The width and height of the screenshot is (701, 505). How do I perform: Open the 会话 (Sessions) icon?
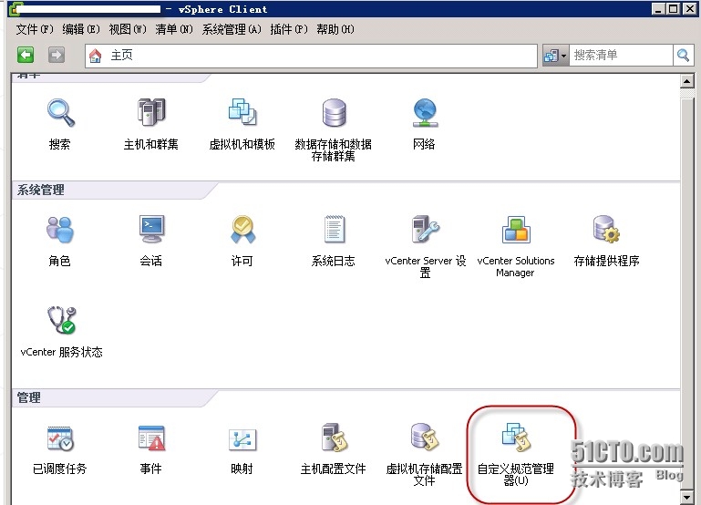click(x=151, y=229)
